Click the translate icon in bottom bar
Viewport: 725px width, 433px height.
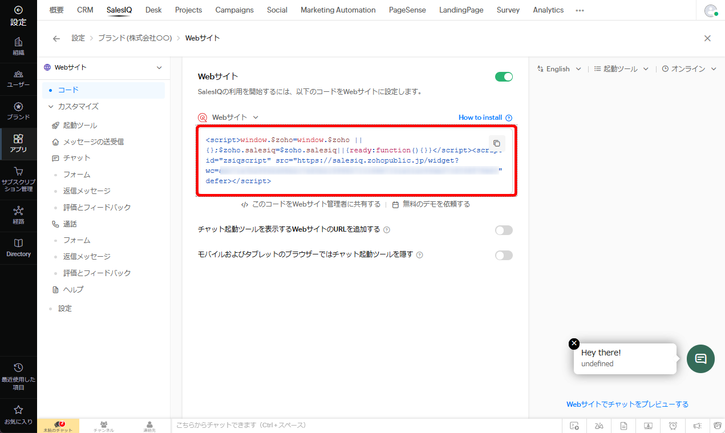point(599,426)
